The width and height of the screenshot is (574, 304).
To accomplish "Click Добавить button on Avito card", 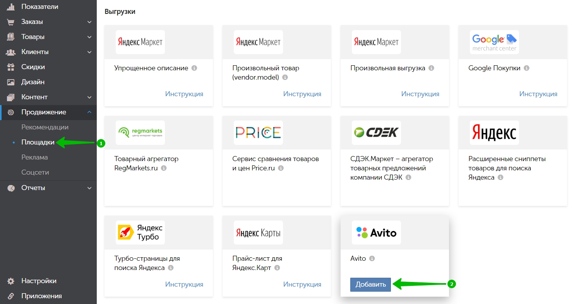I will (x=370, y=284).
